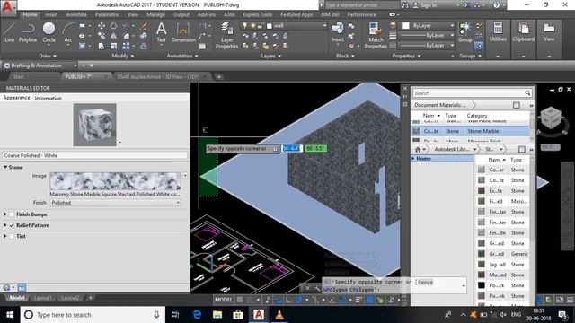
Task: Select the Arc tool
Action: tap(68, 32)
